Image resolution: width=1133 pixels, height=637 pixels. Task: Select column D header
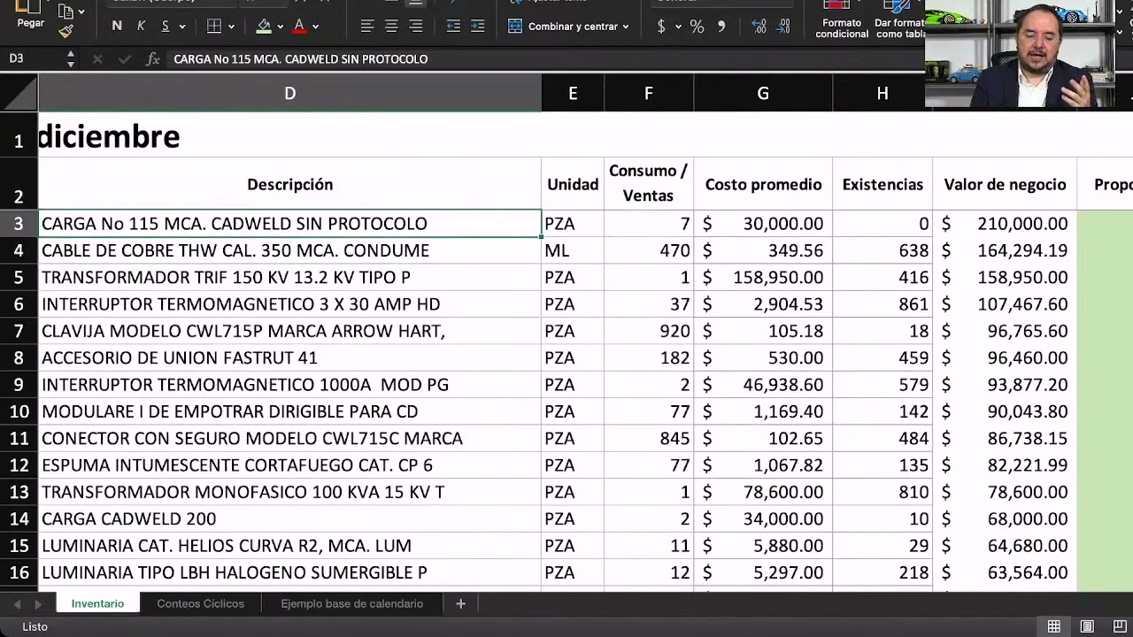point(289,93)
